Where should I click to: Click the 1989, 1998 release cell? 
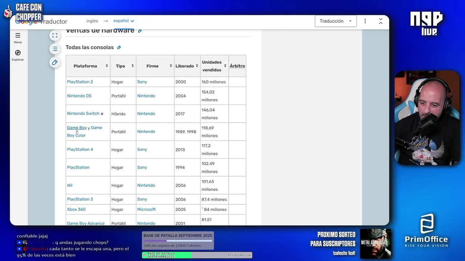tap(187, 132)
